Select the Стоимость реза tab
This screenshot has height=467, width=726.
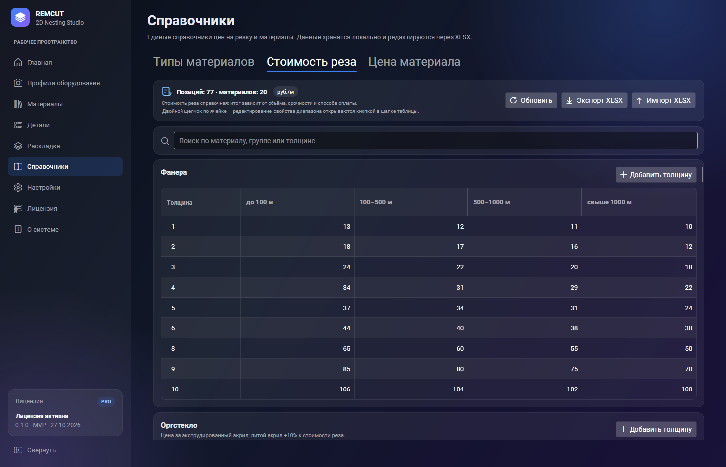tap(311, 62)
